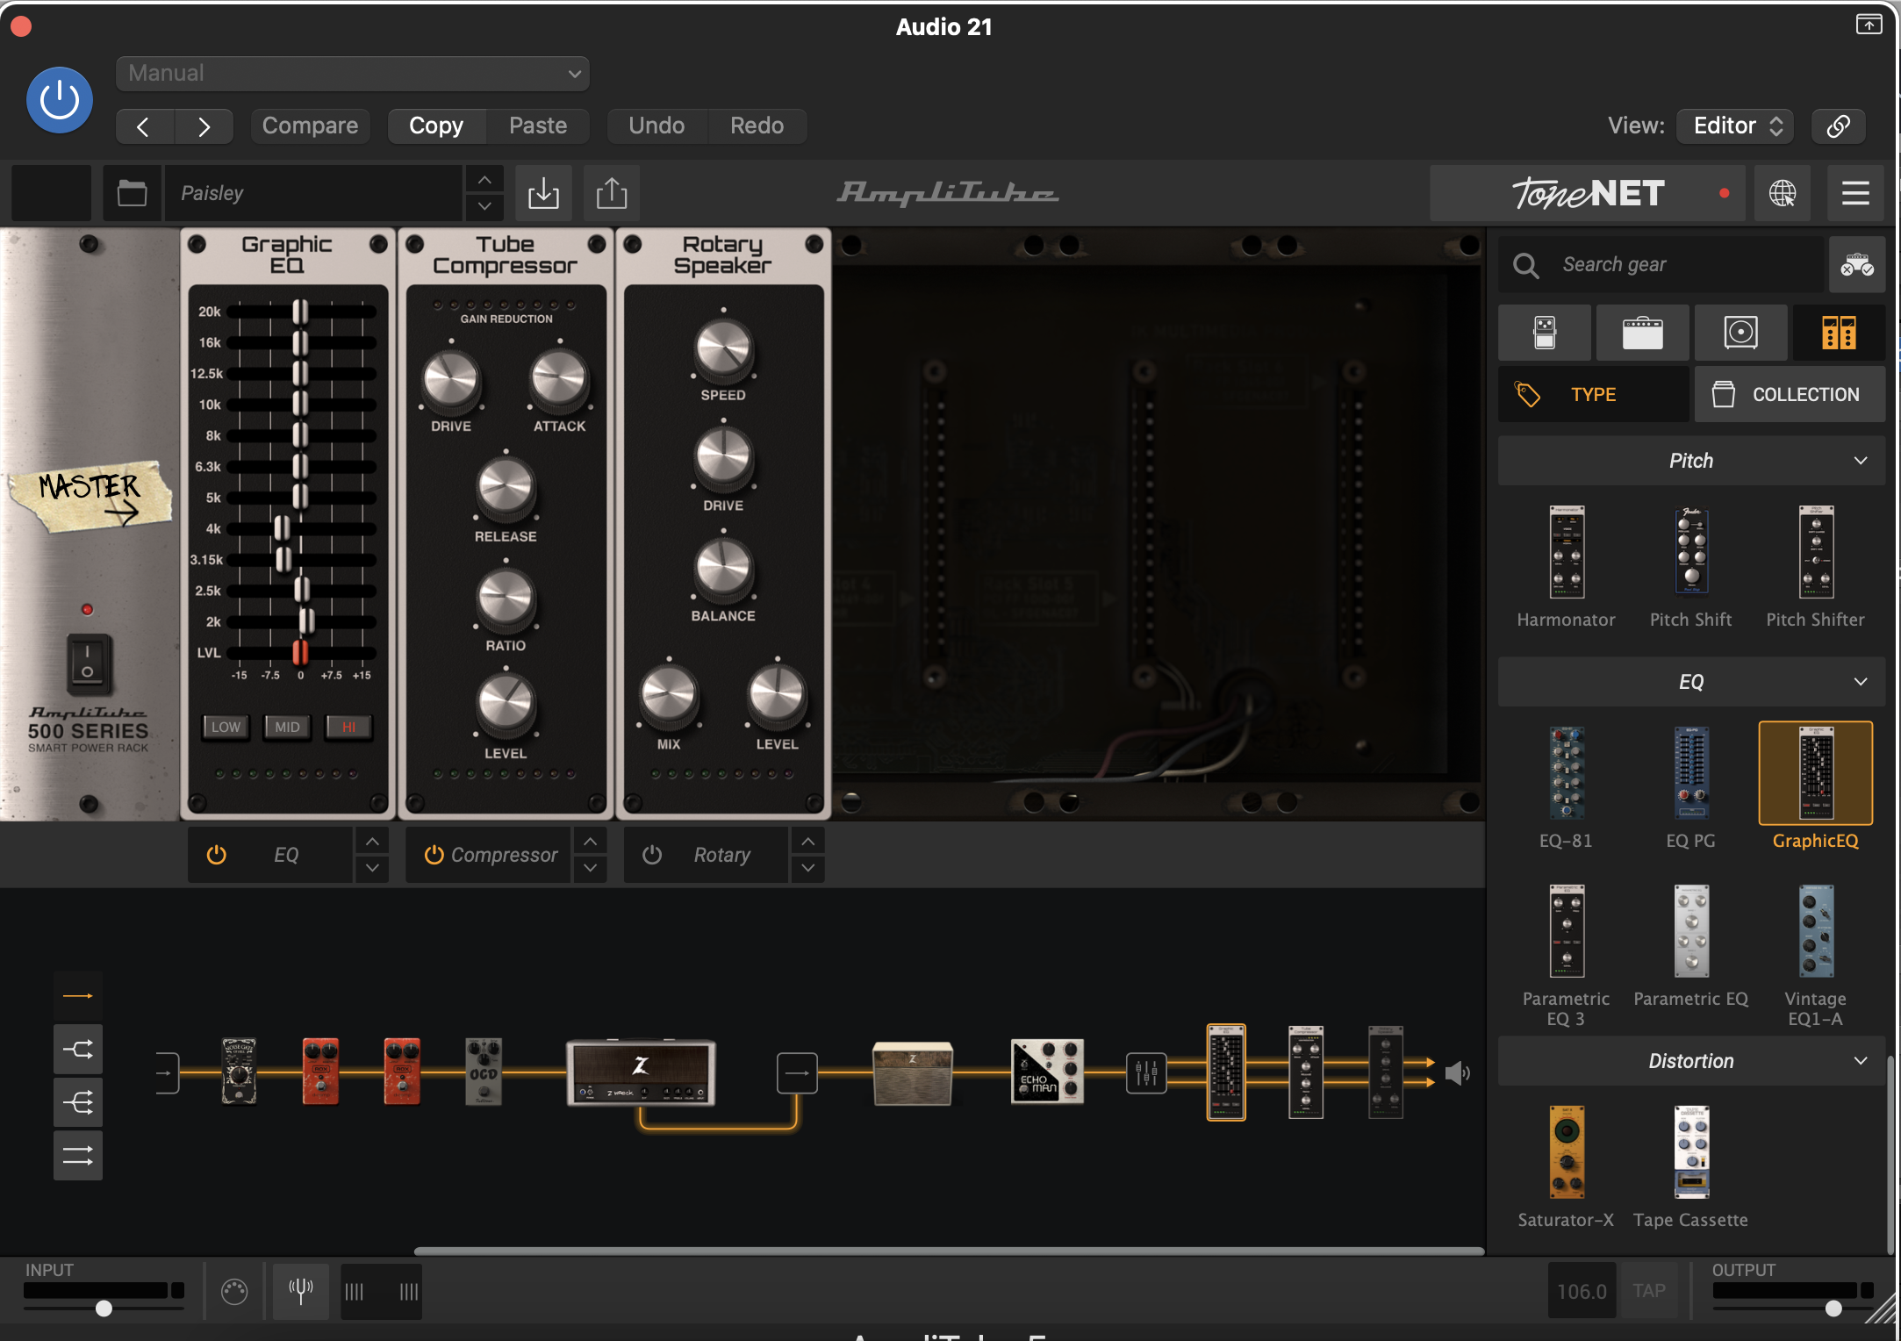Open the custom shop cart icon
This screenshot has height=1341, width=1901.
[x=1857, y=264]
